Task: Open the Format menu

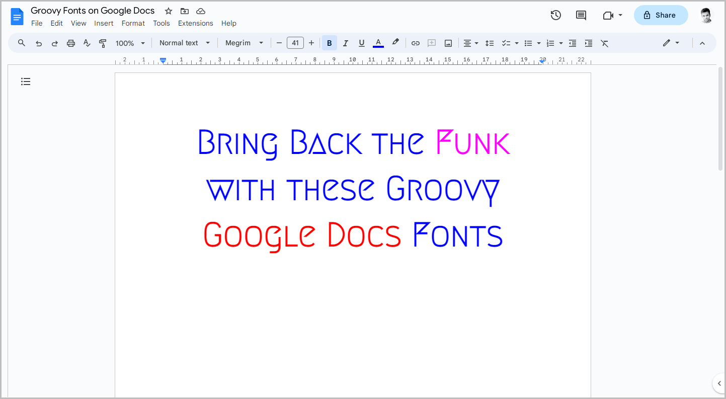Action: [x=133, y=23]
